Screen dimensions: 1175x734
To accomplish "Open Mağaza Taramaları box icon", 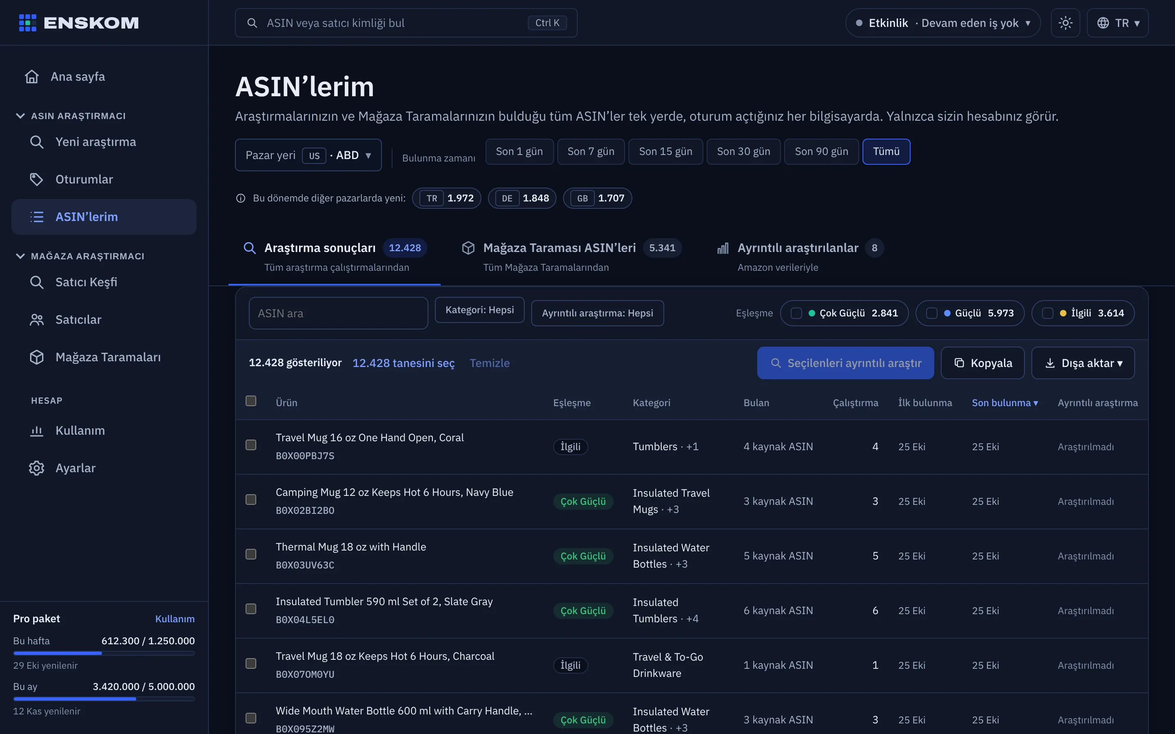I will click(37, 357).
